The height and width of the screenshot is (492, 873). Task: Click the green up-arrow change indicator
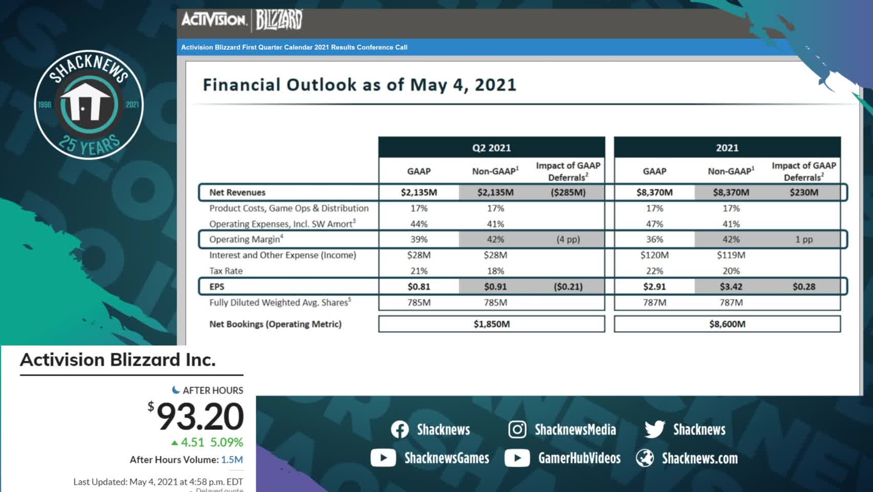tap(175, 443)
